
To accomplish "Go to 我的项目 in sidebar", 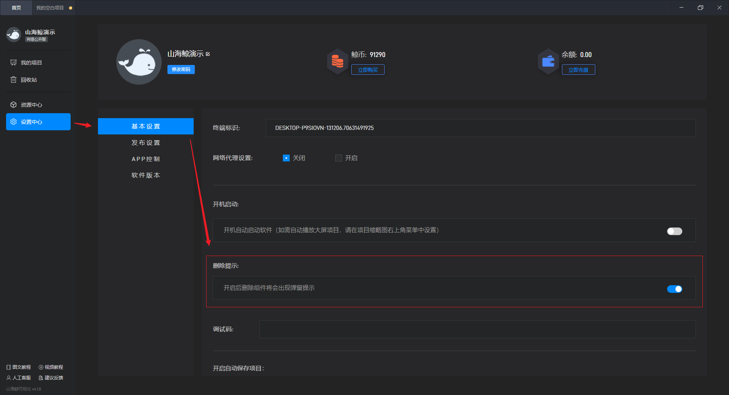I will pos(31,63).
